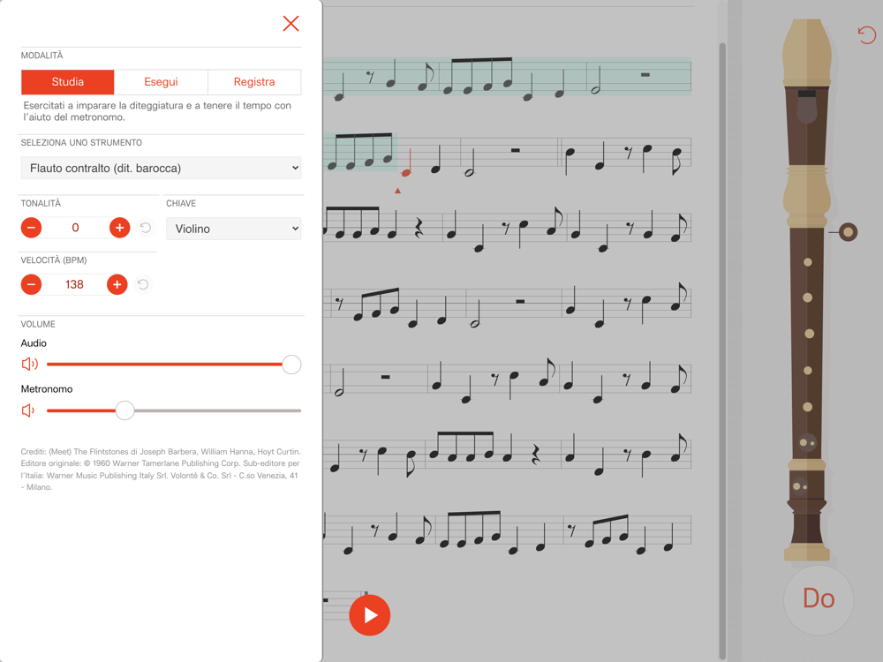Decrease Tonalità with minus button
Viewport: 883px width, 662px height.
pyautogui.click(x=32, y=228)
